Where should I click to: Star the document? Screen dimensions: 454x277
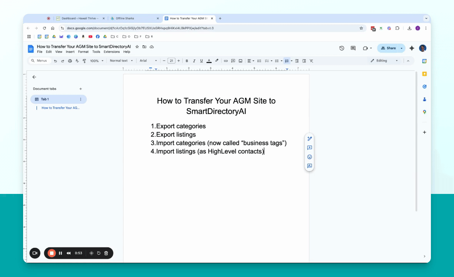click(x=137, y=47)
